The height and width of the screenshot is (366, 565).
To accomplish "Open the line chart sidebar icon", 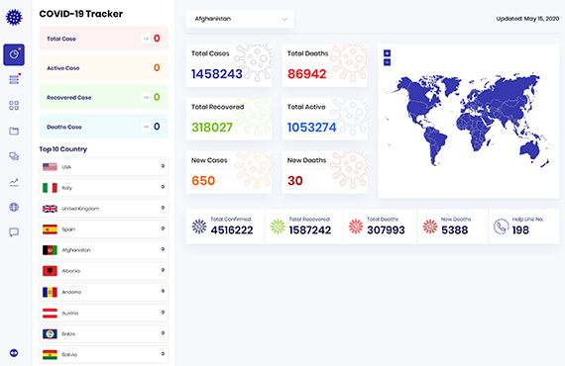I will 14,182.
